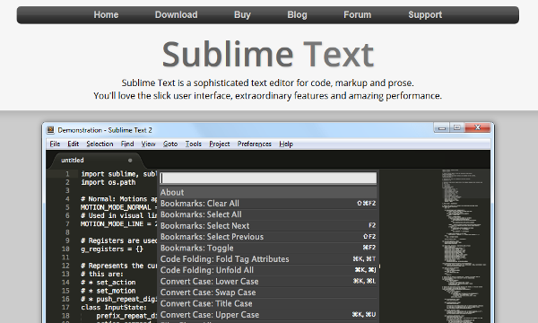Choose Convert Case: Upper Case
Viewport: 538px width, 323px height.
(x=268, y=314)
